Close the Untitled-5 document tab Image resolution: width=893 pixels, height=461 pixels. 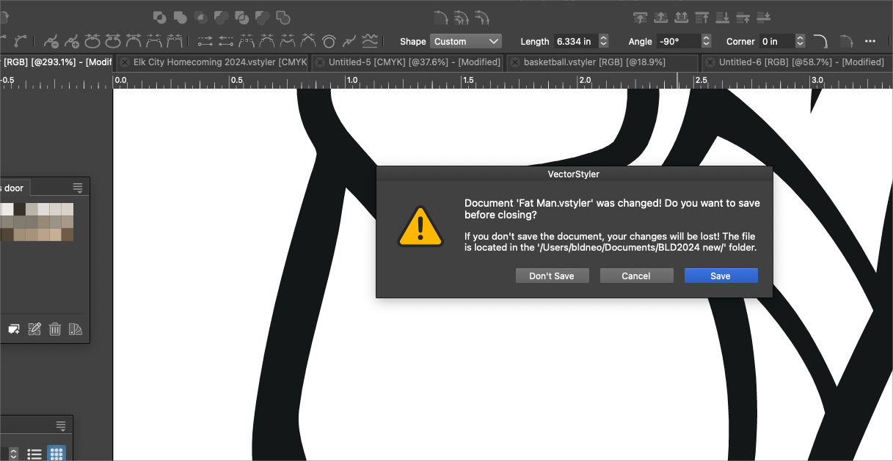tap(319, 62)
